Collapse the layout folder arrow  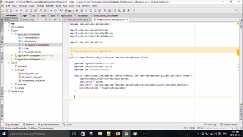click(12, 70)
